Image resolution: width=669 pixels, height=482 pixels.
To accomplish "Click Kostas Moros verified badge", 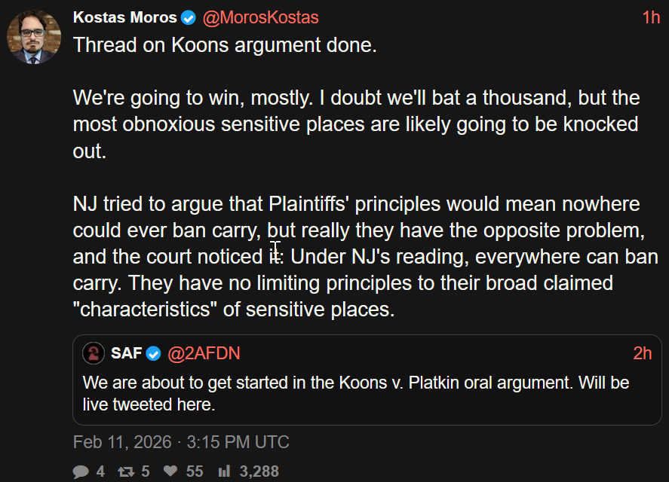I will 189,17.
